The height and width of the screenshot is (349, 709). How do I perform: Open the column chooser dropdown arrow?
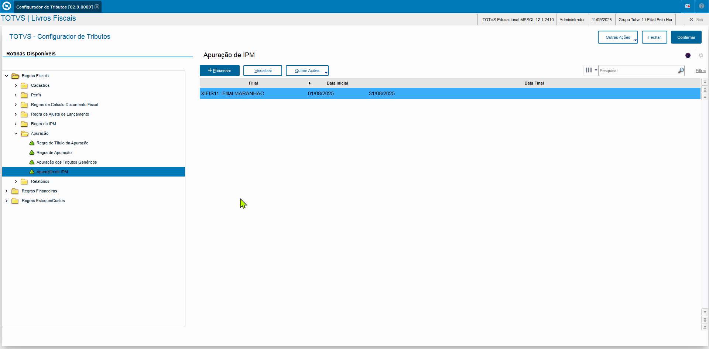596,70
